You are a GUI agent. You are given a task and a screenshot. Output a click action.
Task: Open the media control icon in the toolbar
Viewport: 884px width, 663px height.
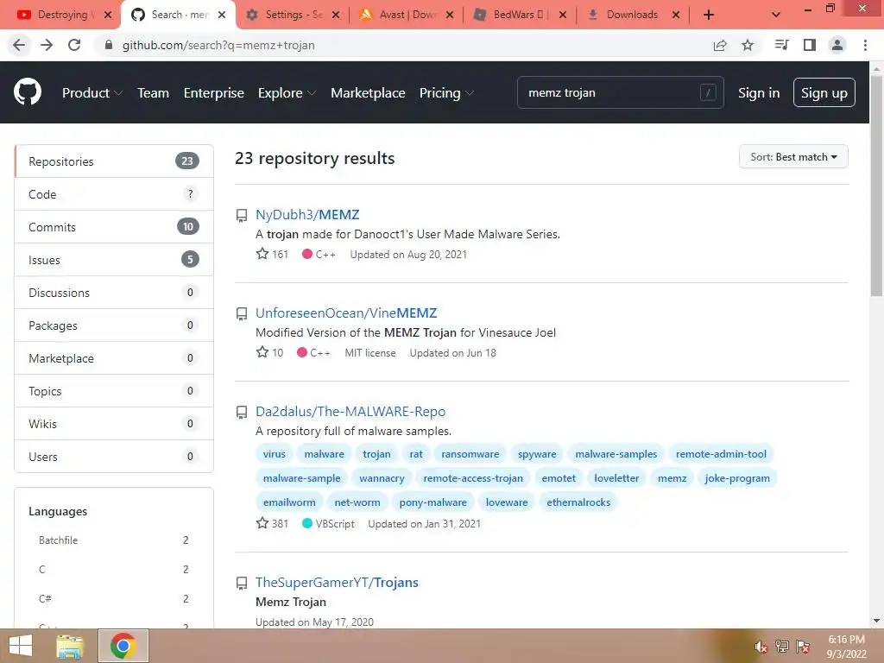[781, 45]
